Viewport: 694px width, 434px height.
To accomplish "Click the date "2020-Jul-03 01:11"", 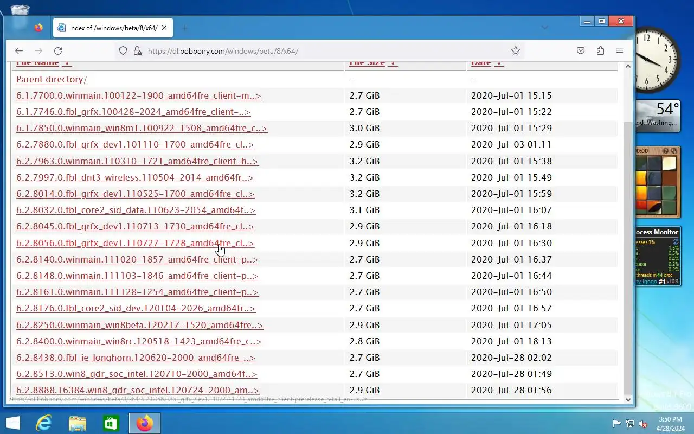I will [511, 144].
